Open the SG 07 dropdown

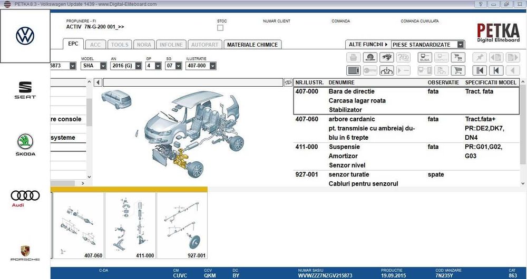pyautogui.click(x=178, y=66)
